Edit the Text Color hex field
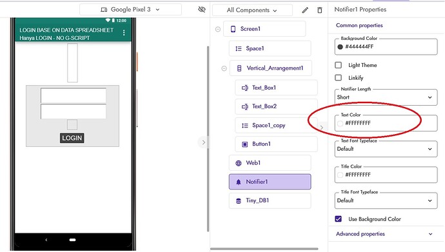Viewport: 445px width, 252px height. click(386, 123)
